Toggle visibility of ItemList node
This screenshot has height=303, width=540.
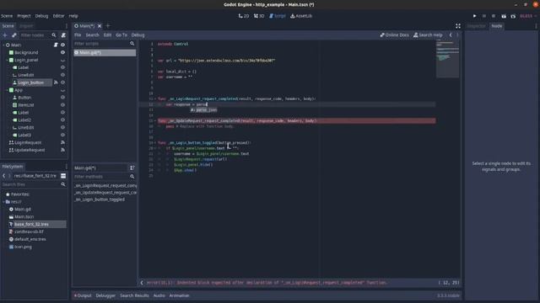pos(62,104)
